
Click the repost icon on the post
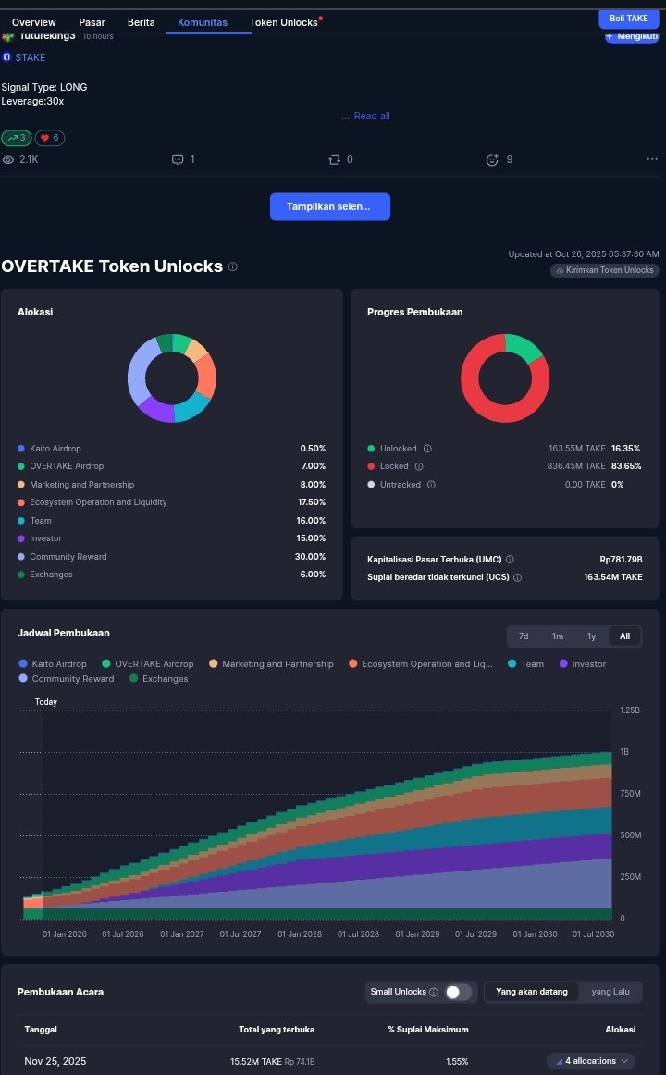(334, 159)
